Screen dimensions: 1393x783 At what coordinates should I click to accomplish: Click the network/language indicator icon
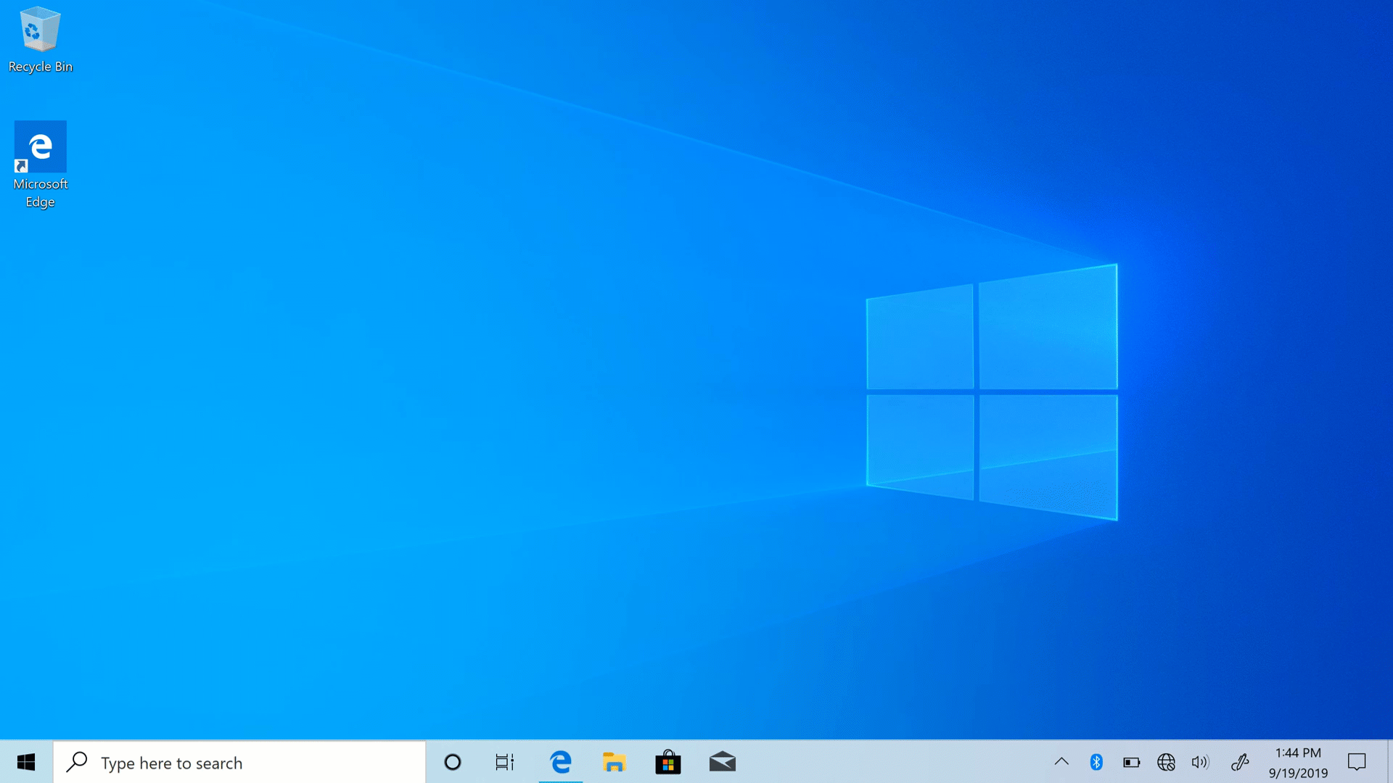(x=1166, y=762)
